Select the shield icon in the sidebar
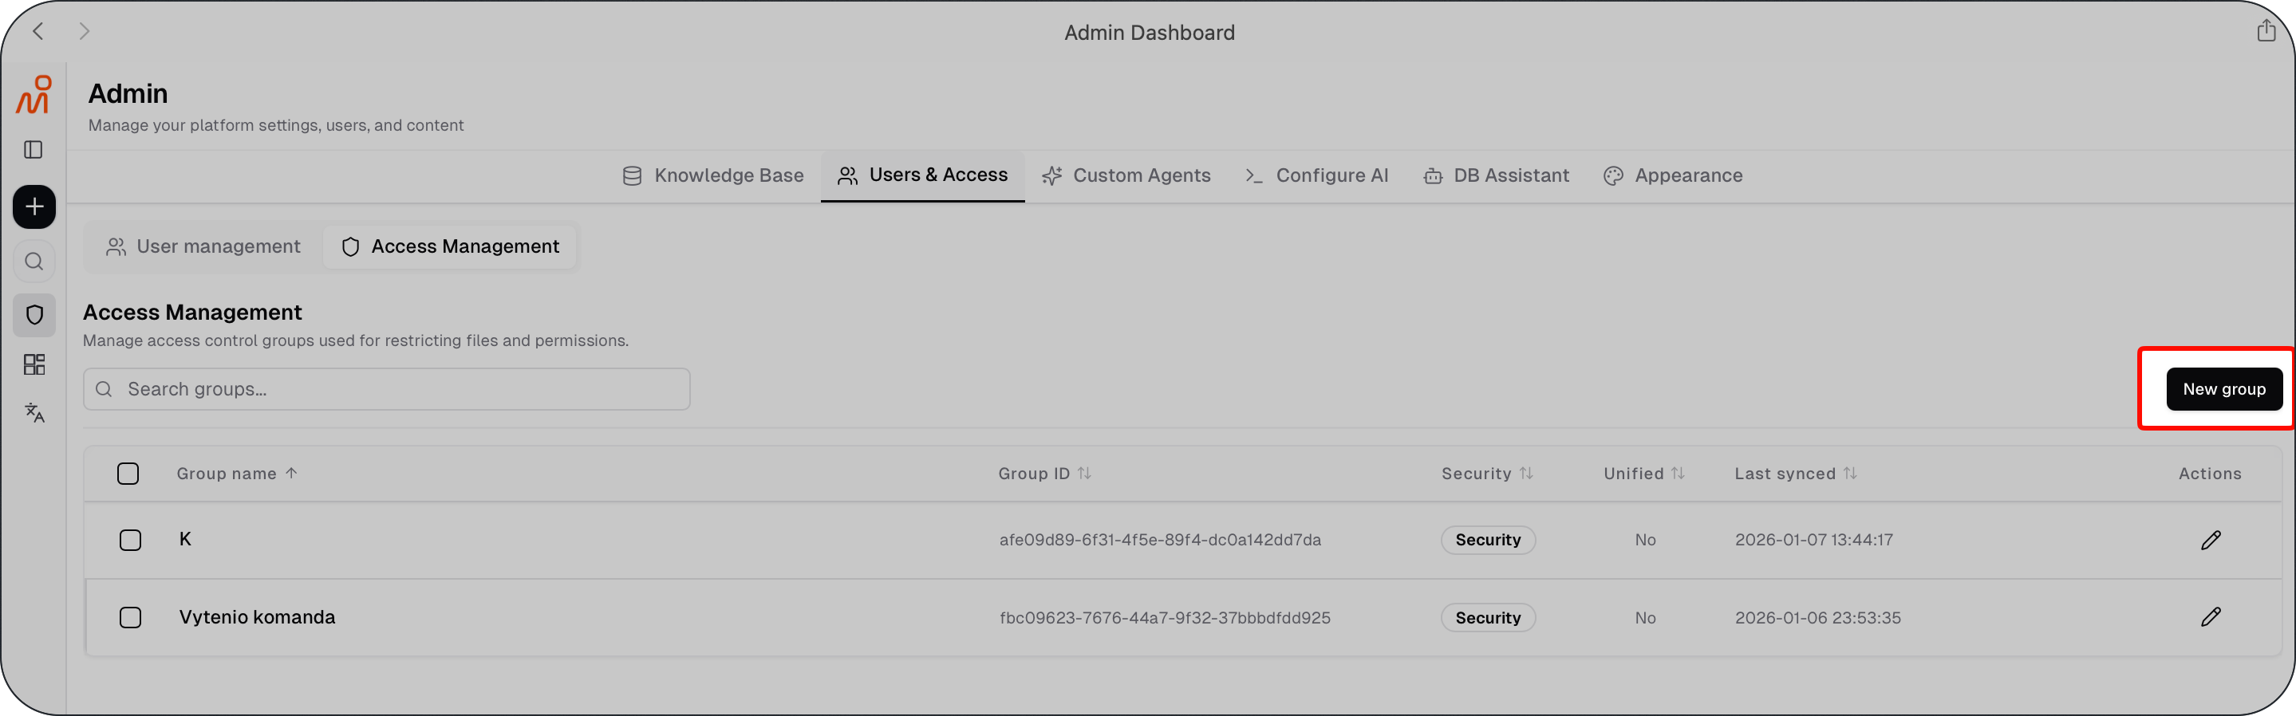The height and width of the screenshot is (716, 2296). coord(34,315)
